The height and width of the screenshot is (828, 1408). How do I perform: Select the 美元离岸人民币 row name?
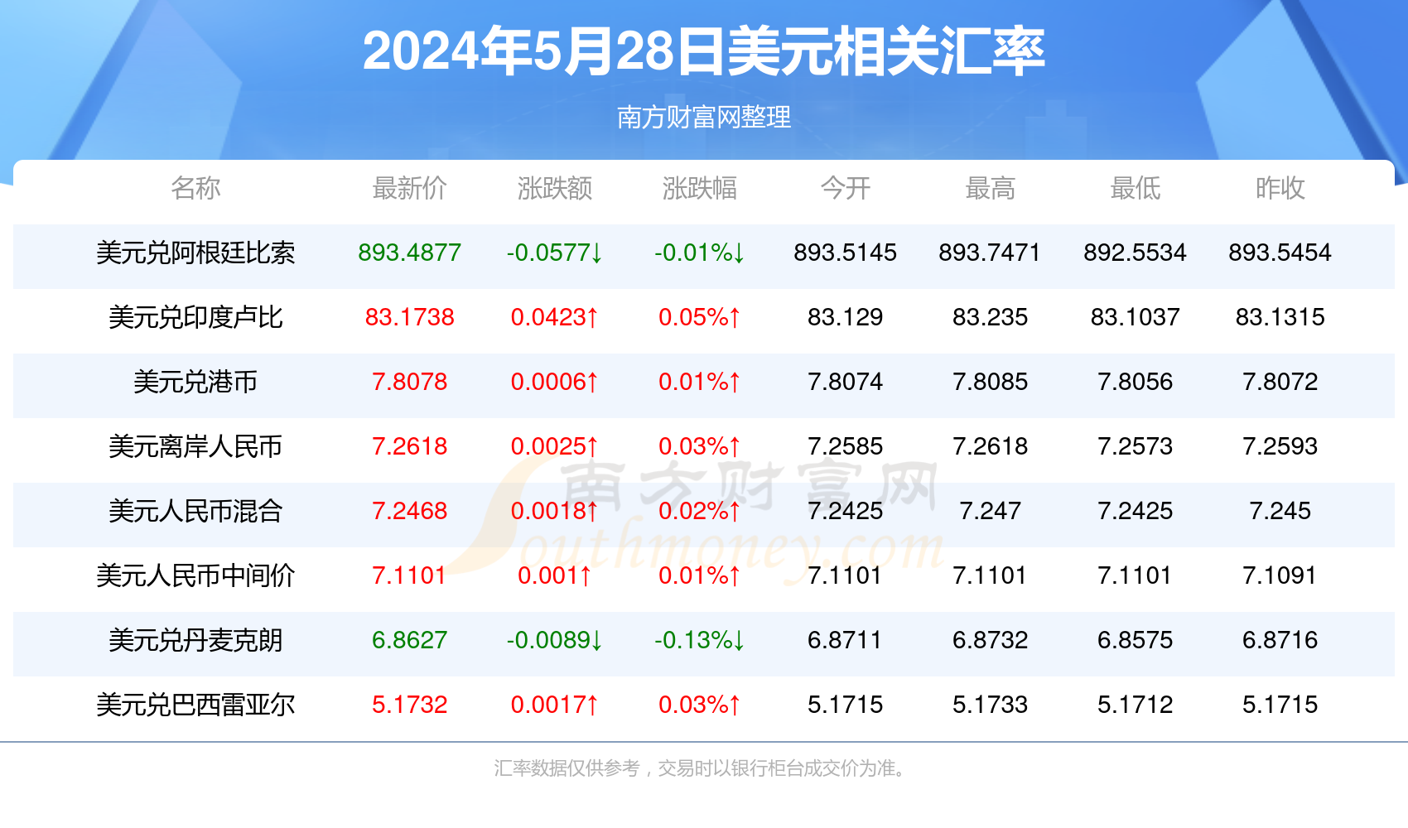tap(195, 446)
